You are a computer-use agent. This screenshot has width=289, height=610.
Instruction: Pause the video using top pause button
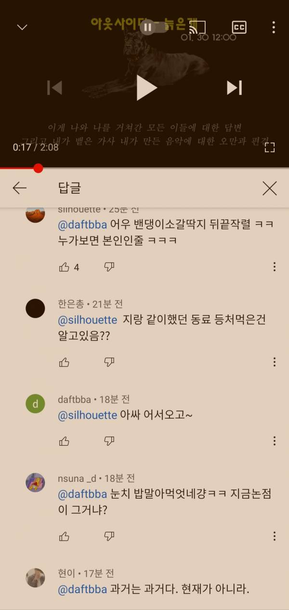tap(148, 27)
